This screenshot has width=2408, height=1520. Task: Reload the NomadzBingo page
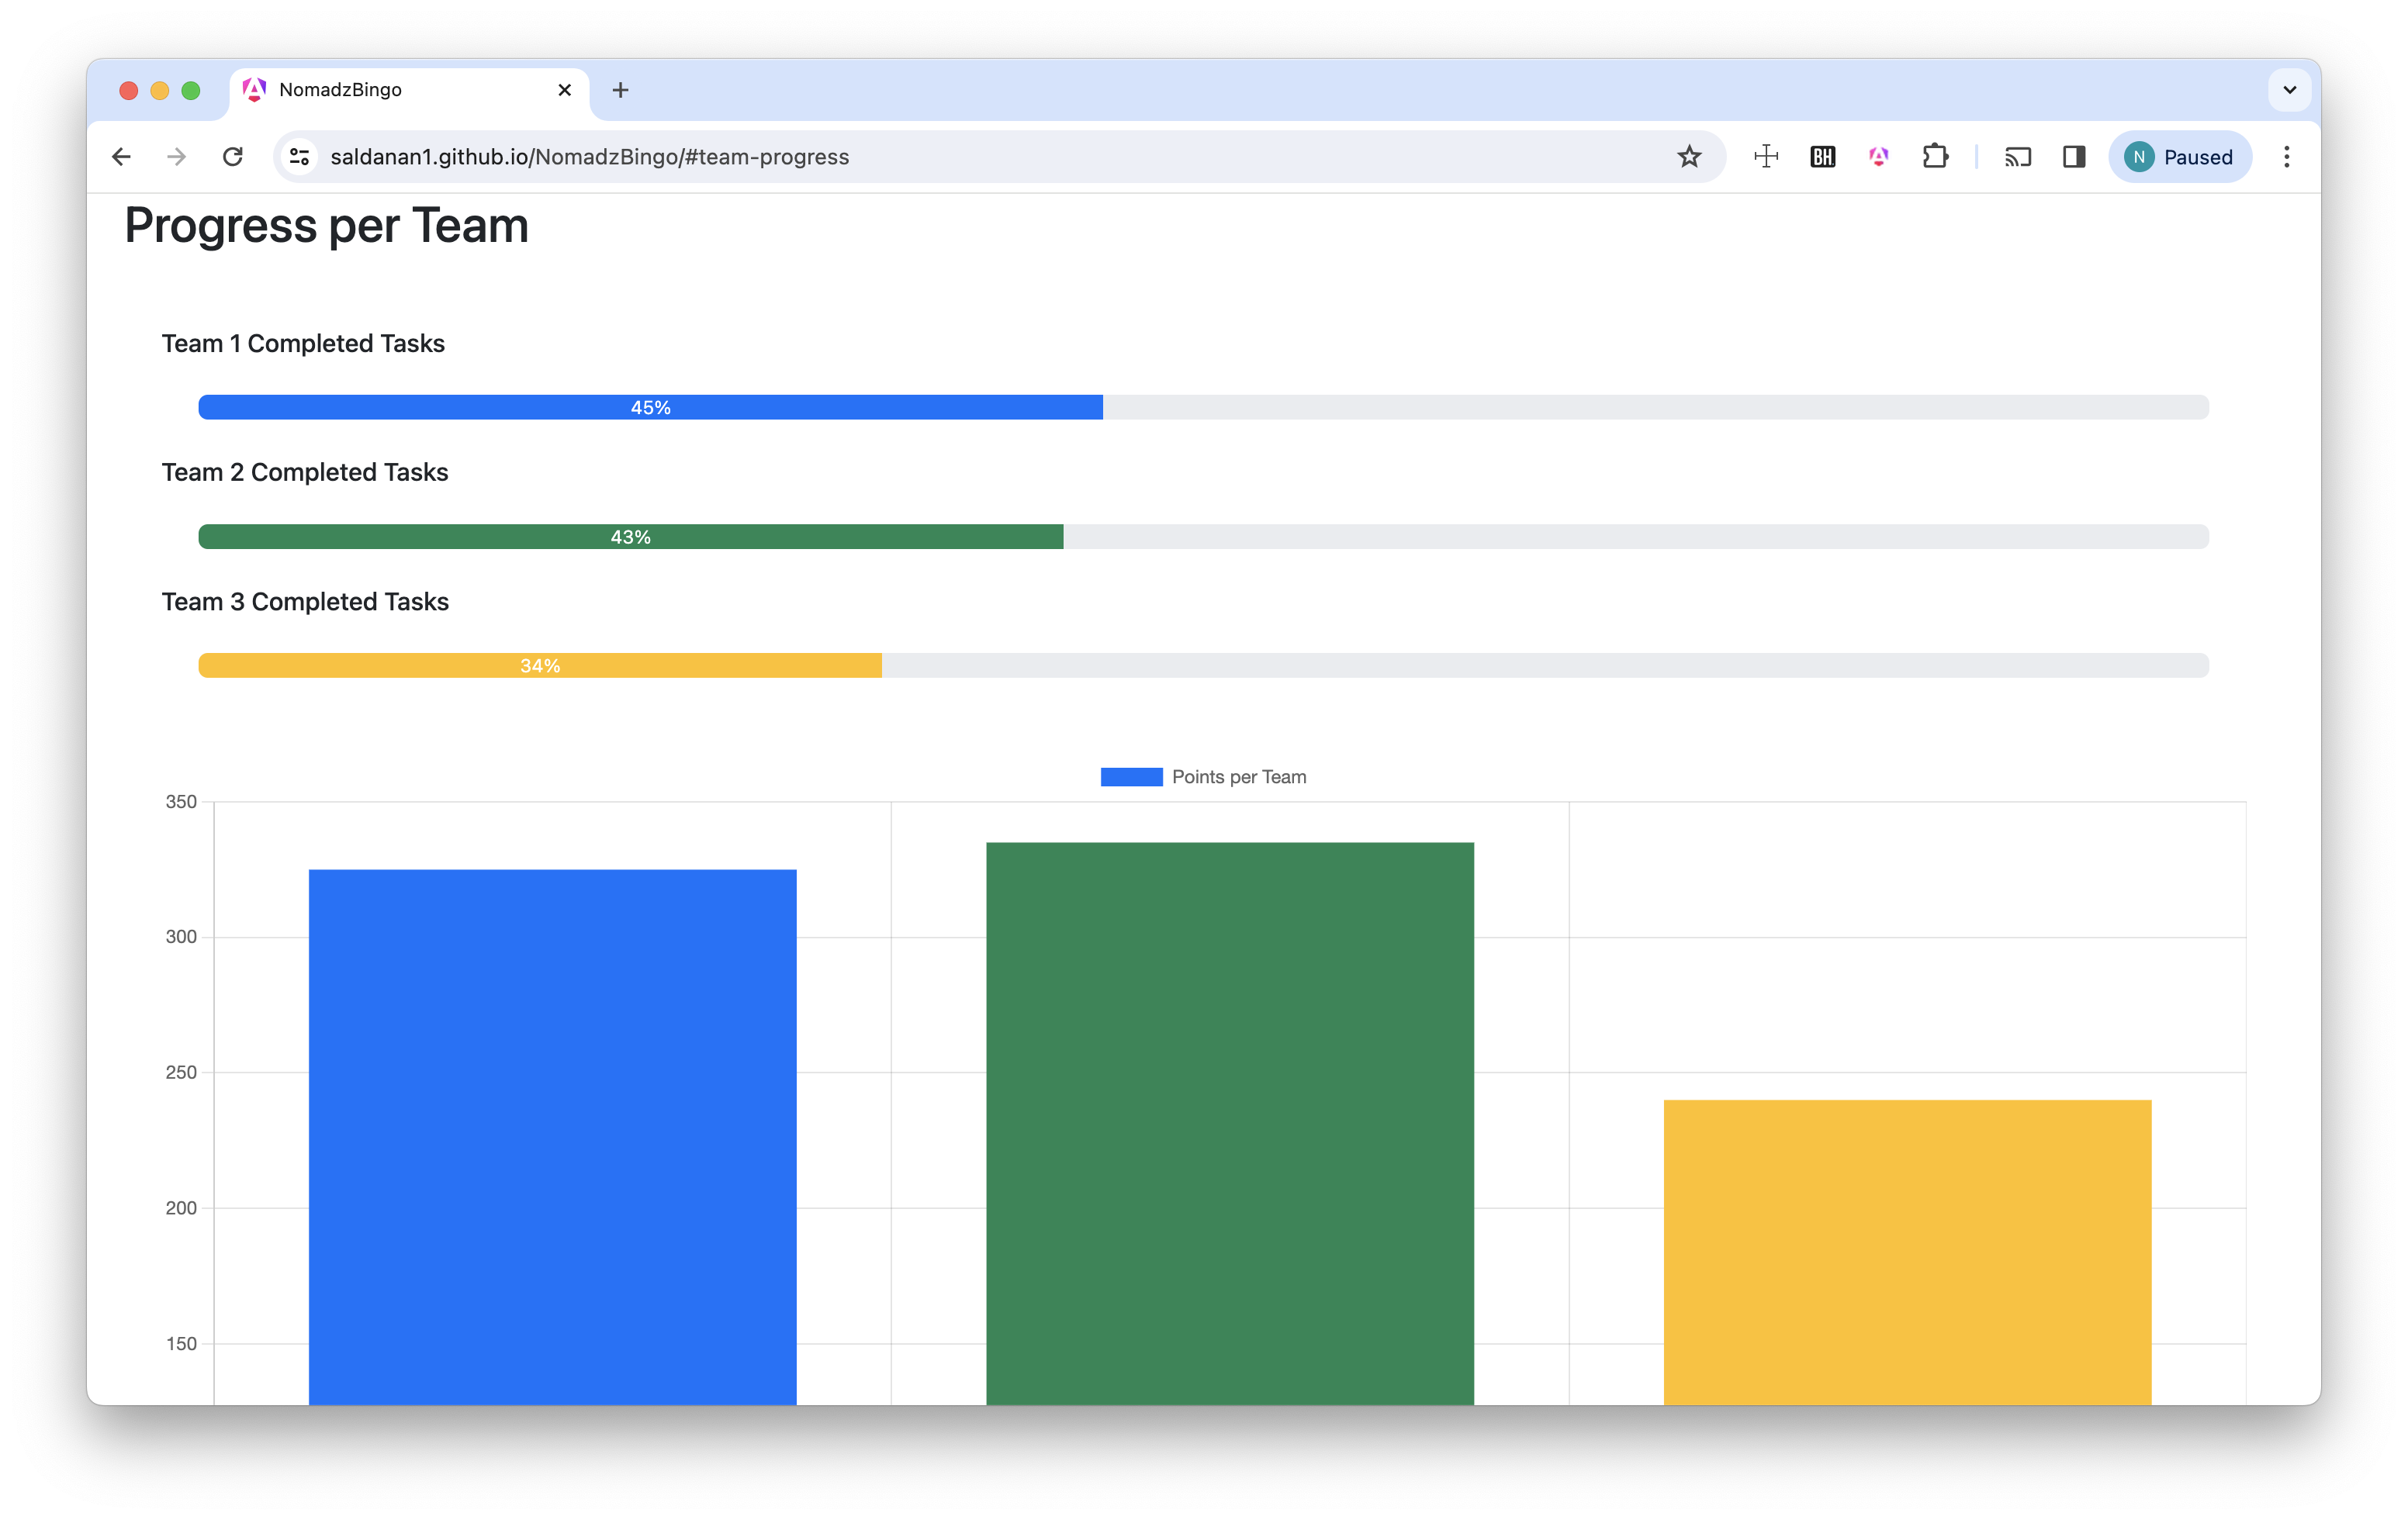[x=233, y=157]
